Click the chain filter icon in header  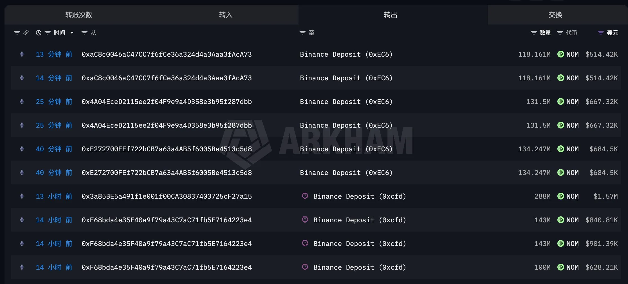17,33
